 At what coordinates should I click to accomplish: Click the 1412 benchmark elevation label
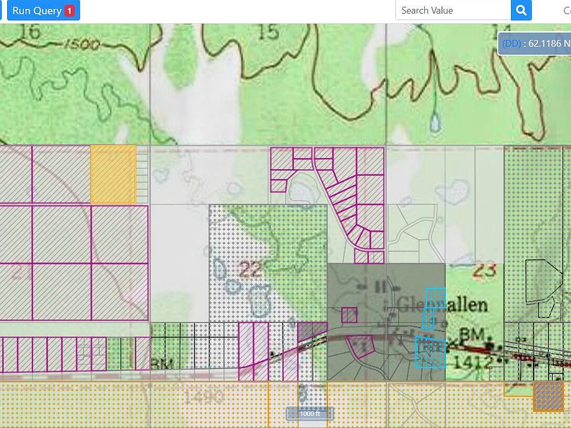[x=473, y=361]
